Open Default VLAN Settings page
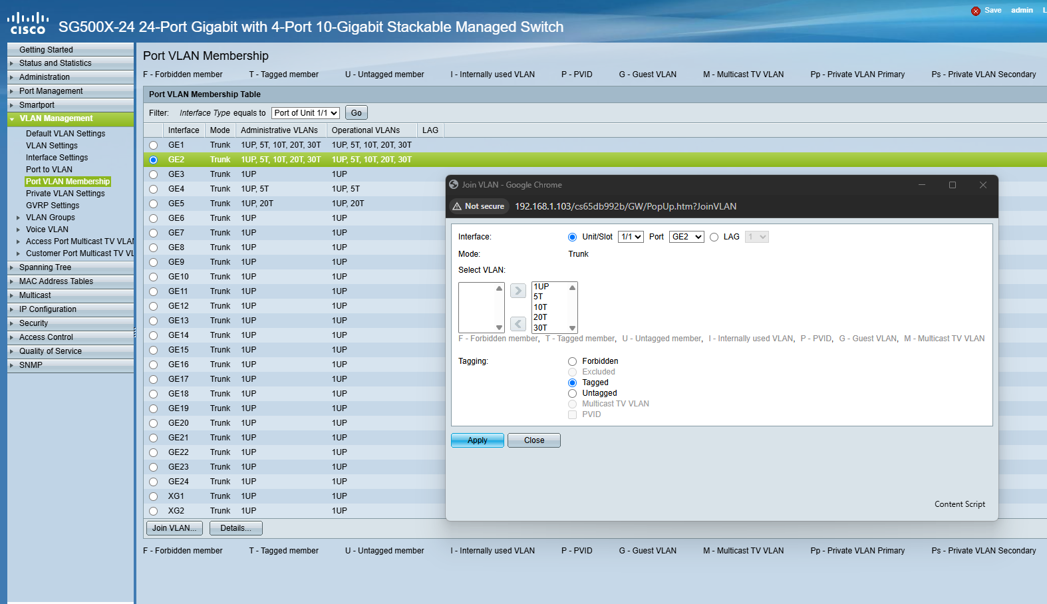Screen dimensions: 1047x604 coord(65,134)
